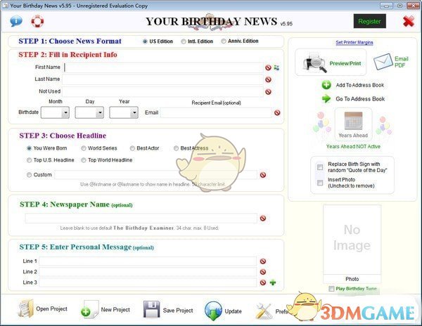Click the Email PDF envelope icon
The width and height of the screenshot is (422, 326).
[x=383, y=62]
